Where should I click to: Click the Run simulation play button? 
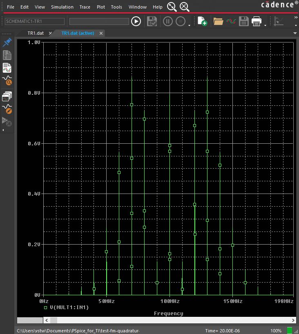(x=136, y=21)
